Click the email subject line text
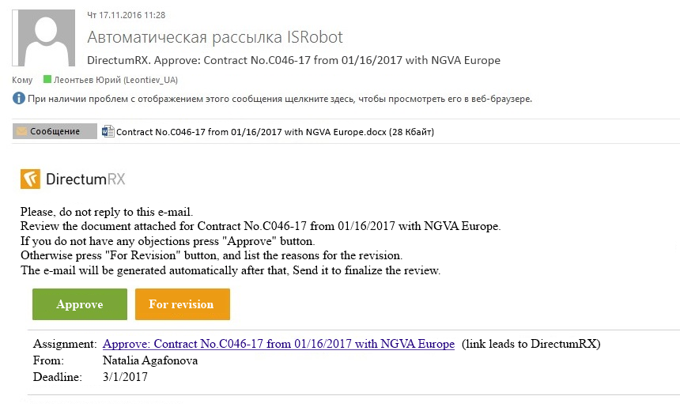 pyautogui.click(x=293, y=60)
